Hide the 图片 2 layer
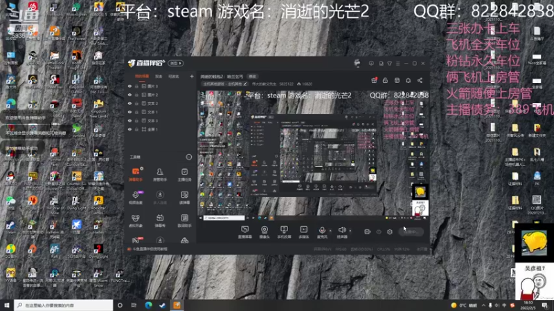This screenshot has width=554, height=311. (129, 95)
